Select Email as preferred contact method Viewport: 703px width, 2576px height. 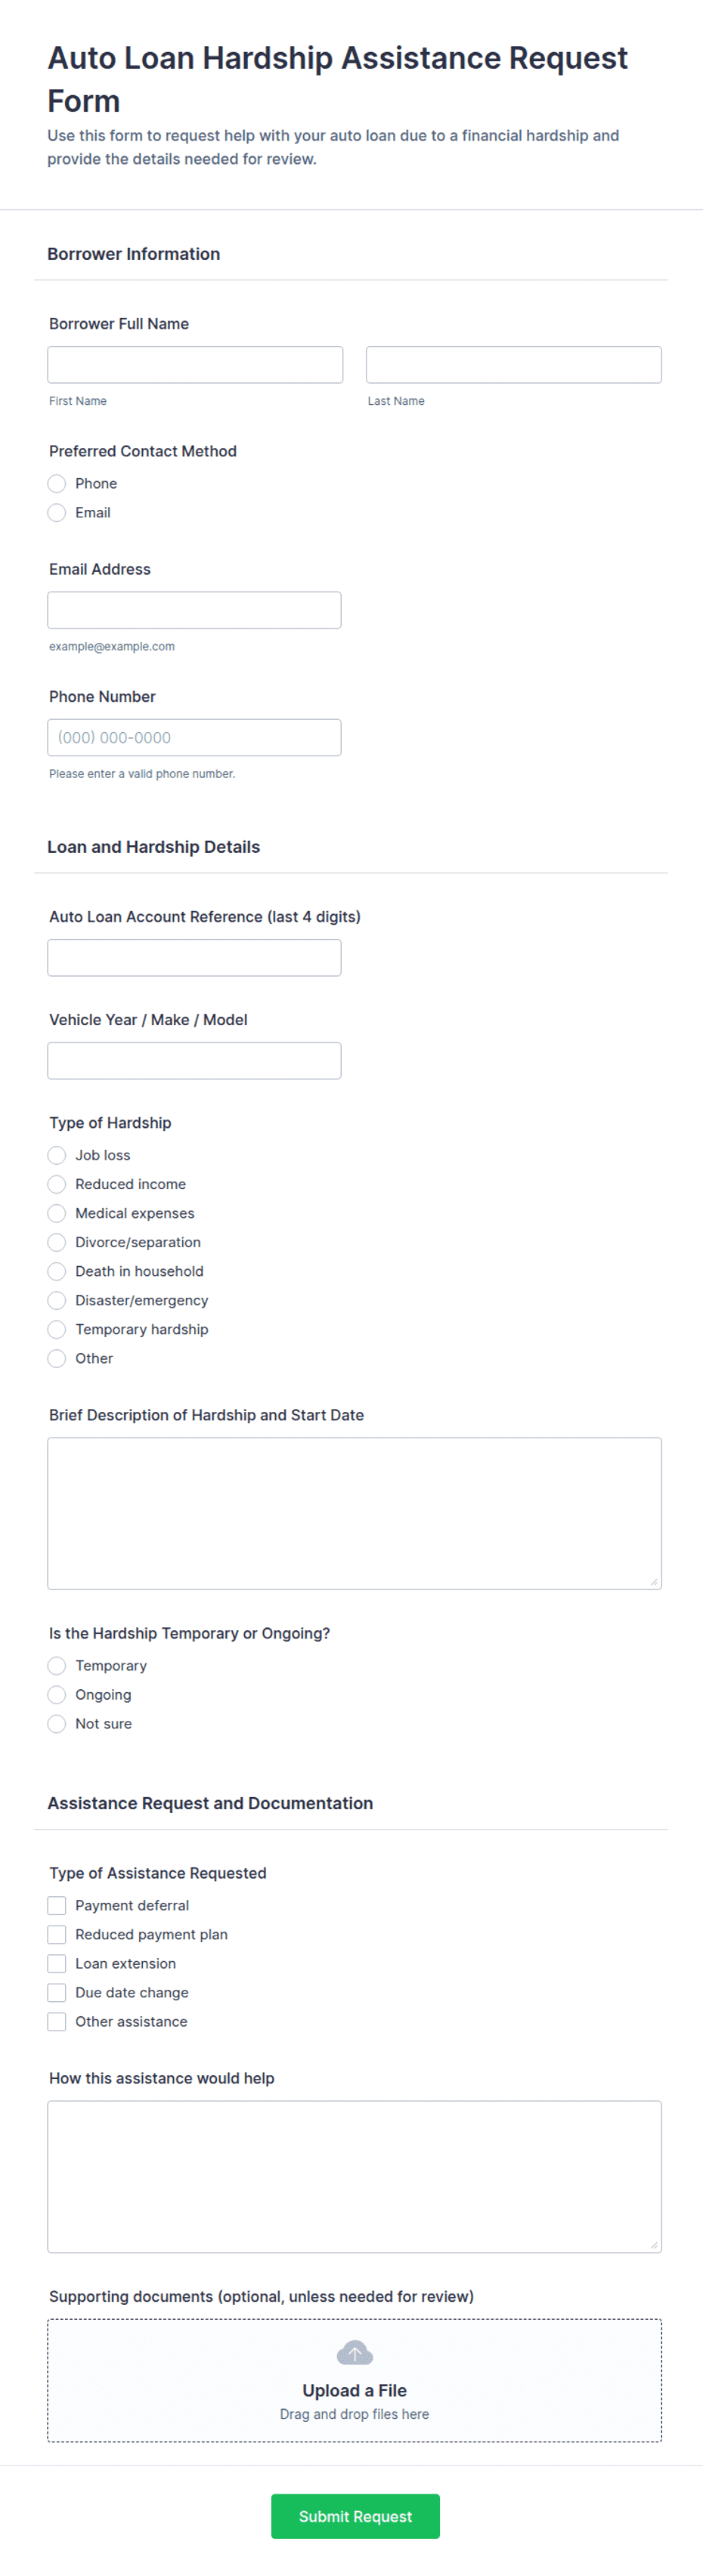57,512
